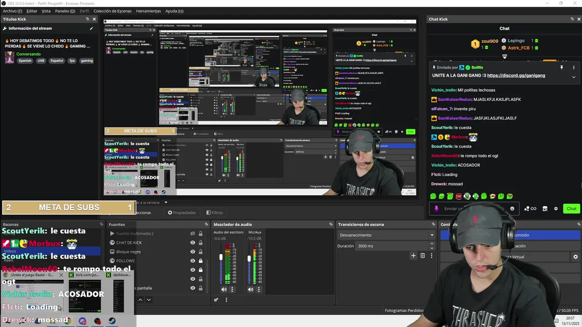Undock the Títulos Kick panel
Viewport: 582px width, 327px height.
(x=87, y=19)
